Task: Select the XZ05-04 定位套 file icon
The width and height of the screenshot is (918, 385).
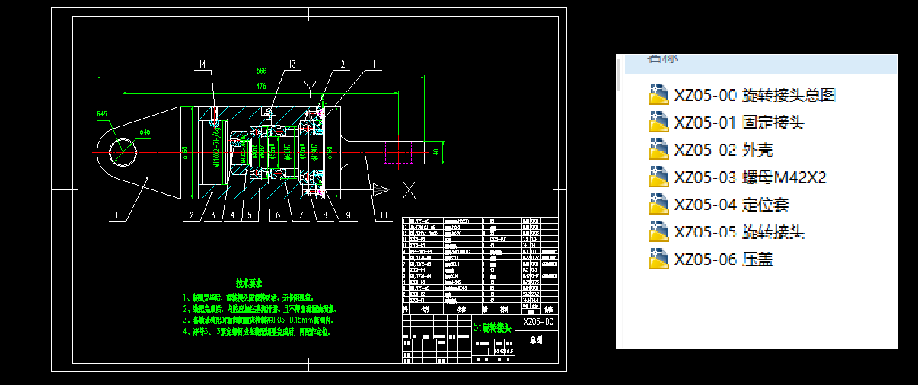Action: click(656, 205)
